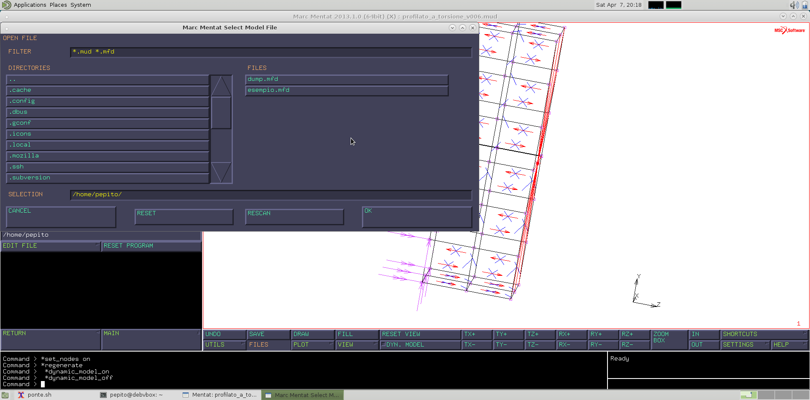Open the Applications menu

tap(30, 5)
